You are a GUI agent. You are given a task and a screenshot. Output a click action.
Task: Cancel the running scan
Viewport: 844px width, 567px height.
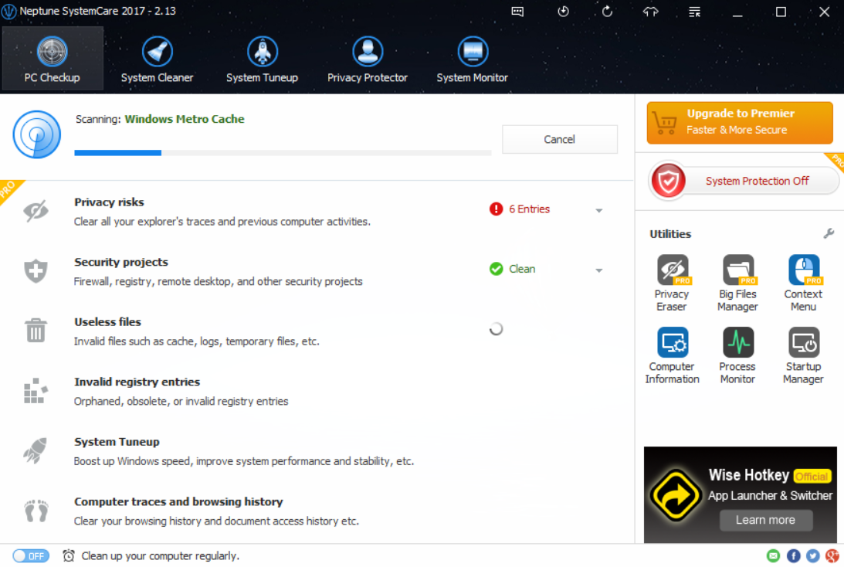pos(559,140)
